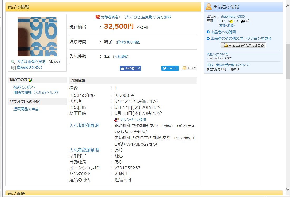The height and width of the screenshot is (197, 290).
Task: Open 違反商品の申告 report link
Action: [26, 109]
